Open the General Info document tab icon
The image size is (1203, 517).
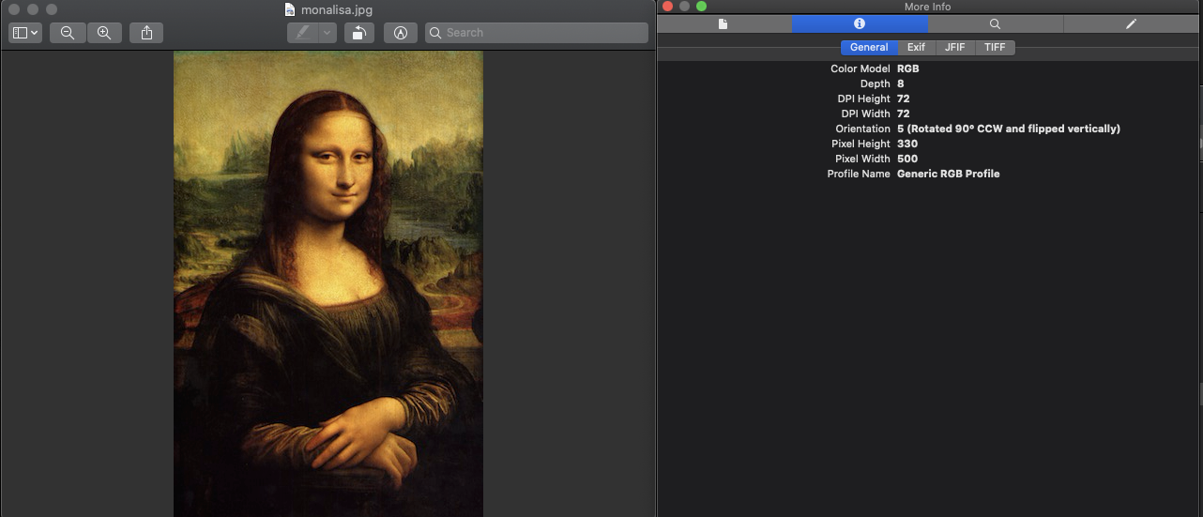coord(723,23)
